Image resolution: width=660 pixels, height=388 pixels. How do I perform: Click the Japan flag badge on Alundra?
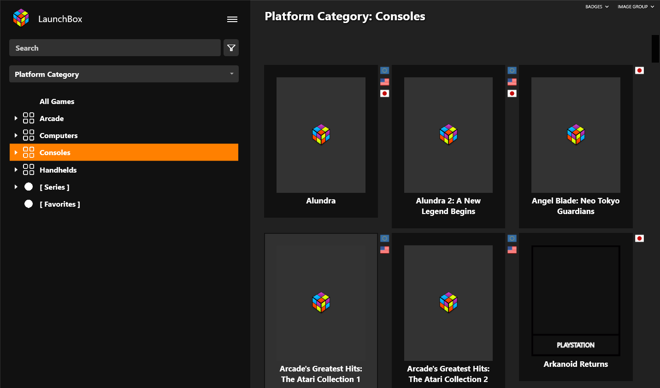click(385, 93)
